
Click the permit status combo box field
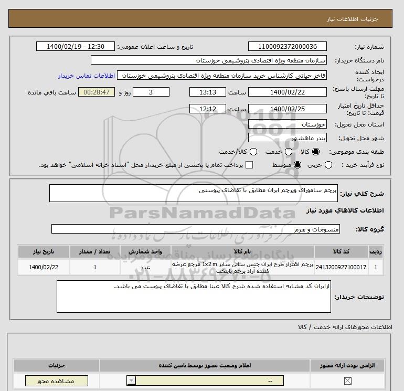[205, 381]
